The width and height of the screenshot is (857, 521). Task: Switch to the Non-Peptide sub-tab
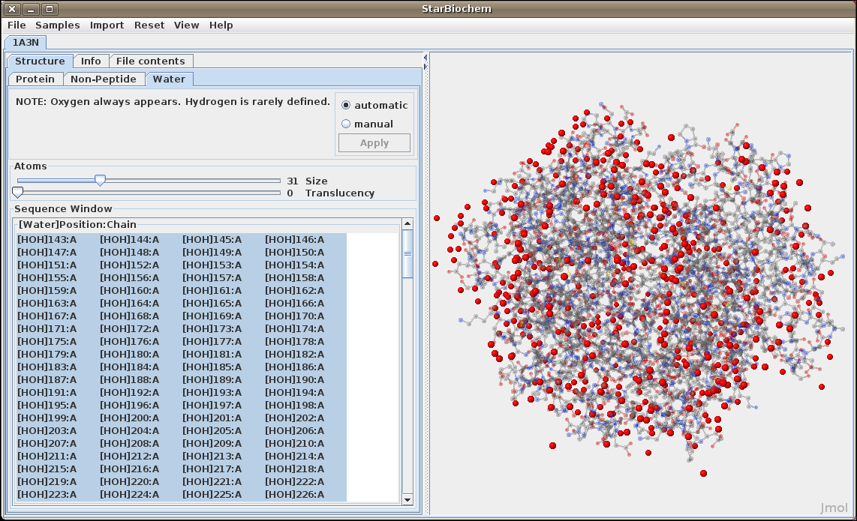pos(104,79)
